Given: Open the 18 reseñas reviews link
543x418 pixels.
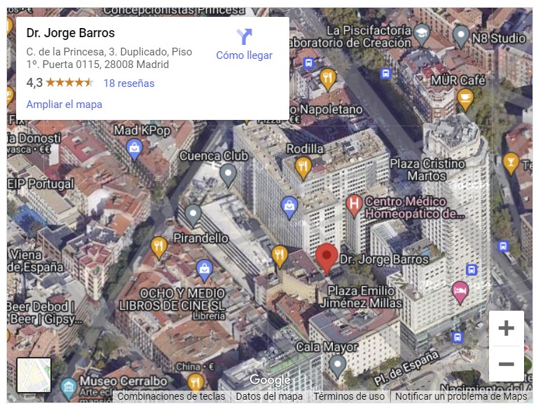Looking at the screenshot, I should (x=129, y=83).
